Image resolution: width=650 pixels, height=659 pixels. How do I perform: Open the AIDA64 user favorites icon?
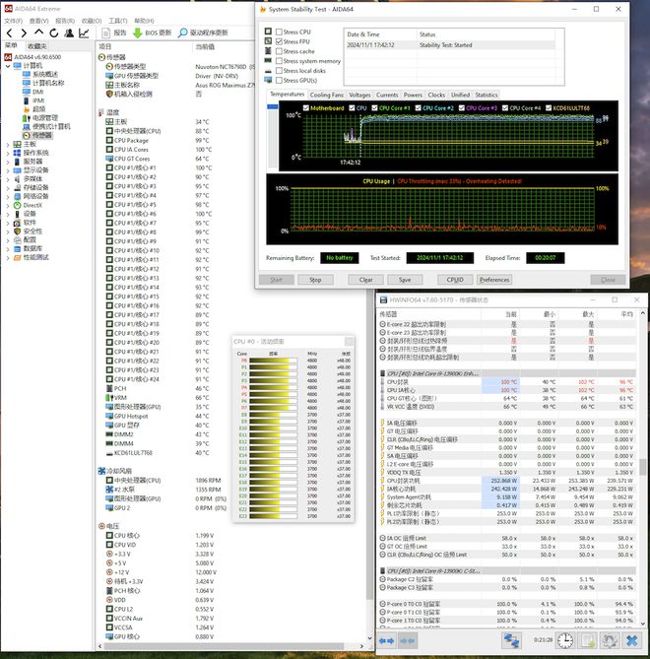(69, 33)
